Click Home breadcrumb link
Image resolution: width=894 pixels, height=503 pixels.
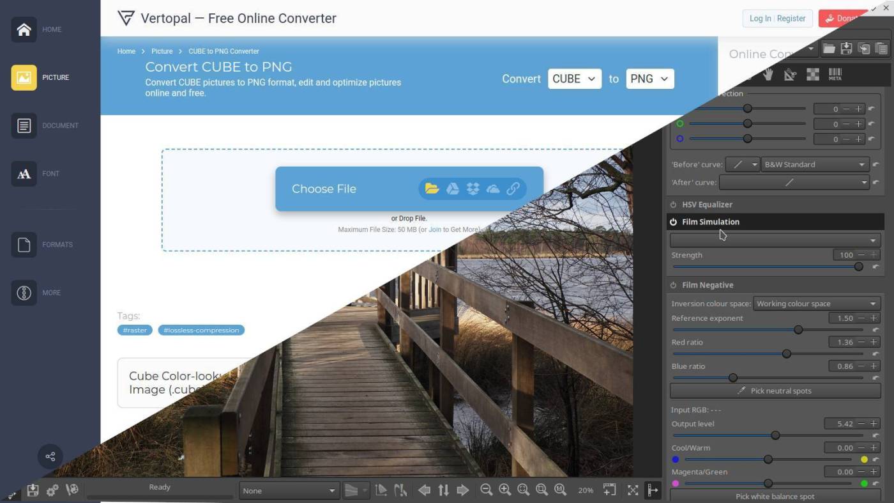(126, 51)
